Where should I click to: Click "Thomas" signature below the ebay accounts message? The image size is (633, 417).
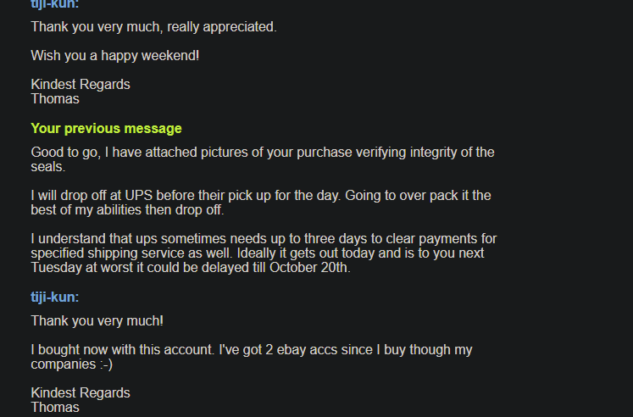tap(55, 408)
